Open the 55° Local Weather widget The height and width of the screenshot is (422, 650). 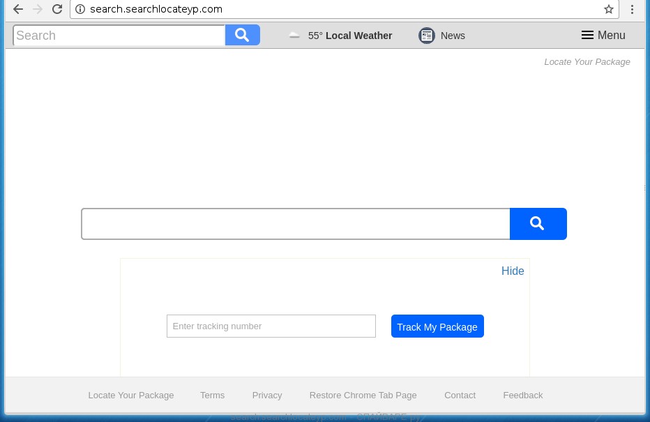[x=341, y=36]
